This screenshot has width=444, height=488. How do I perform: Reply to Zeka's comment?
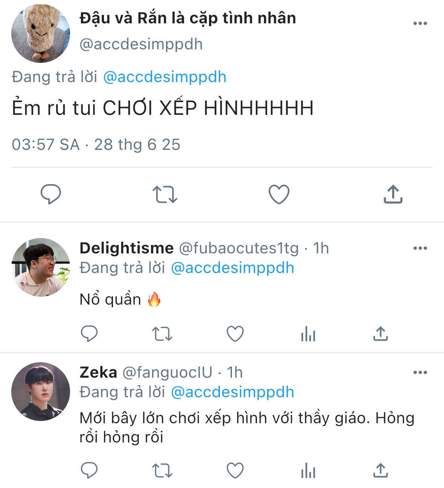pos(89,470)
